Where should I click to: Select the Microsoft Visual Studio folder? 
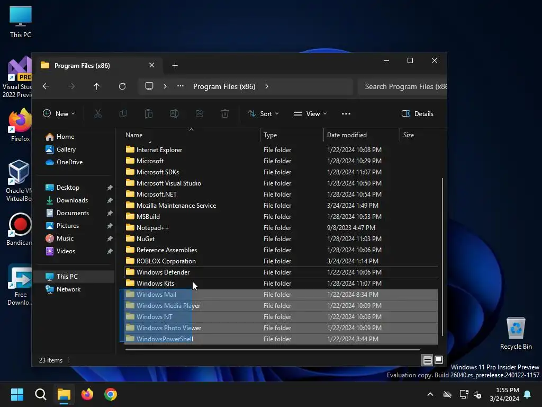[281, 183]
